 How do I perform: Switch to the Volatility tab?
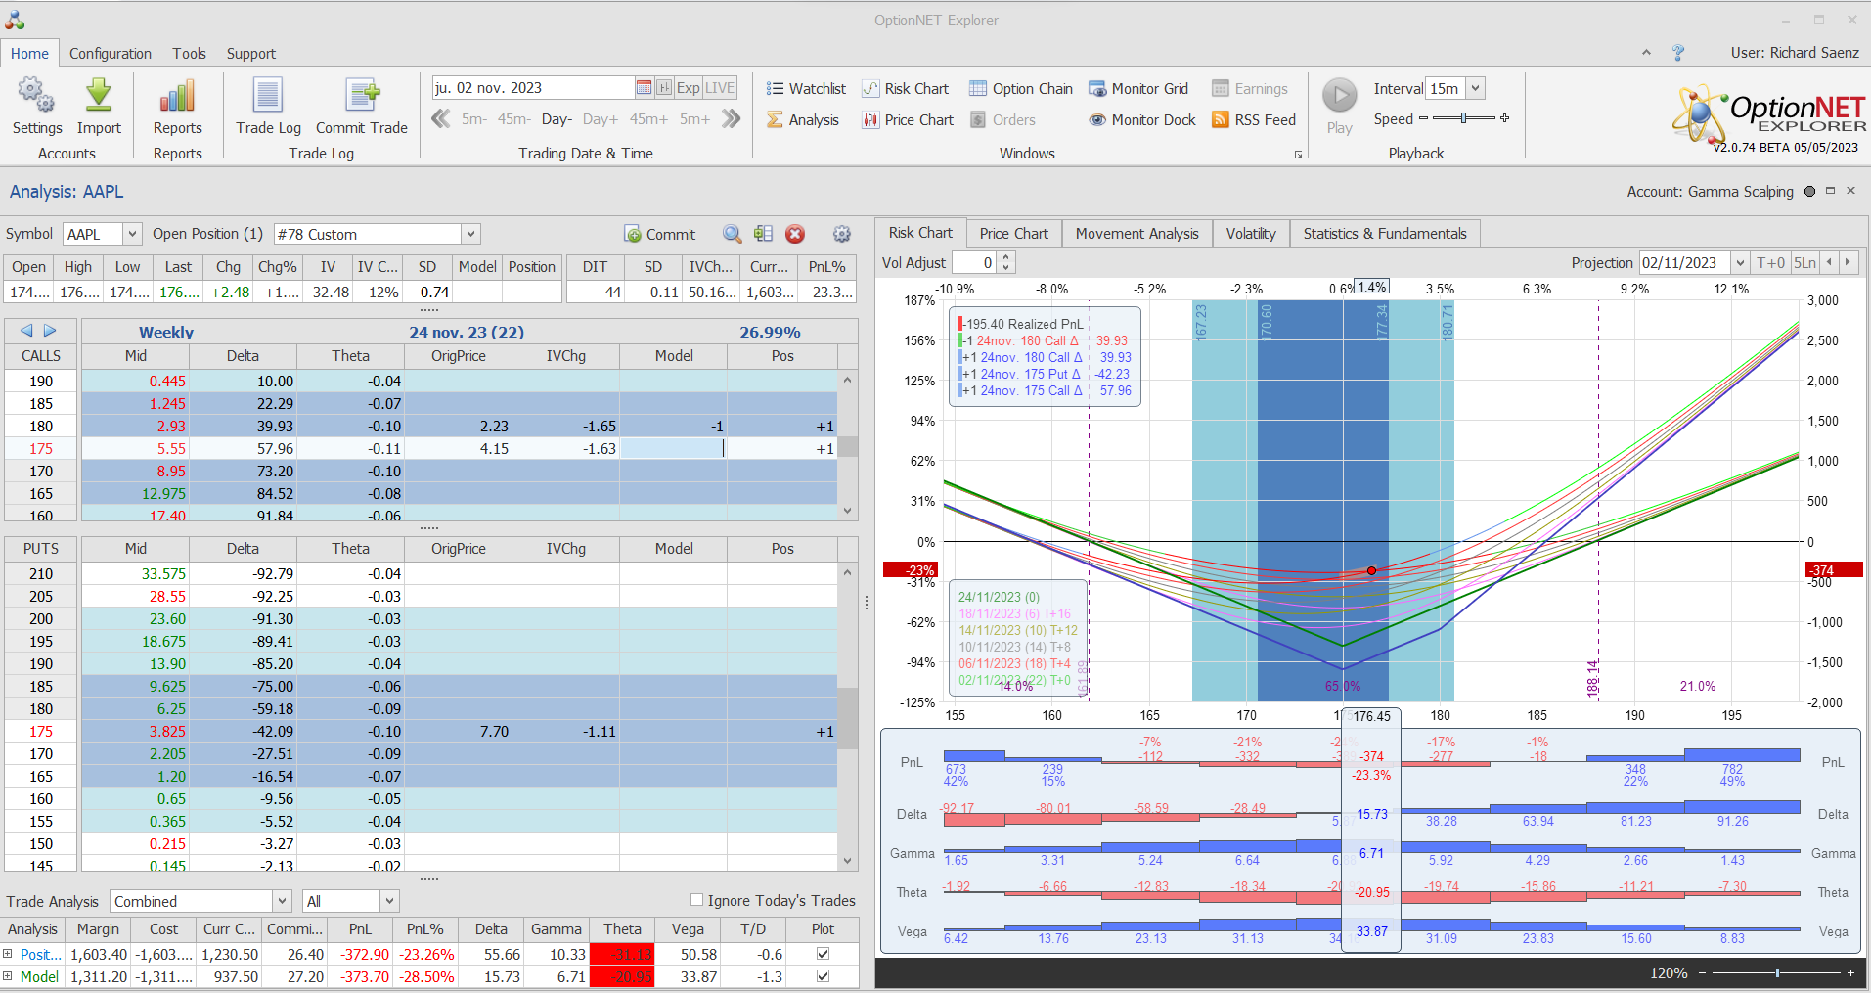tap(1251, 234)
